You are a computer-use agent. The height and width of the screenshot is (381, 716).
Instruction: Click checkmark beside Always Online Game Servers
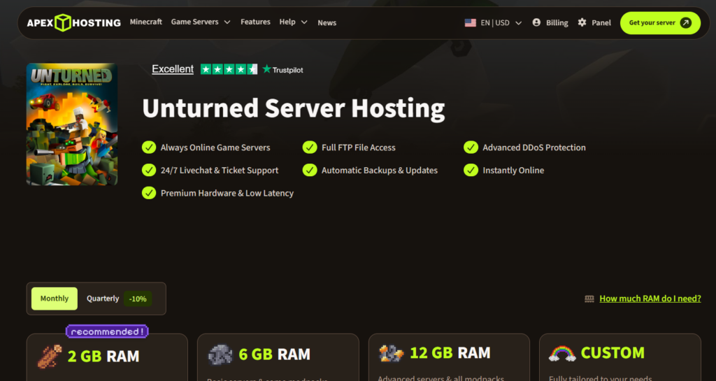[149, 148]
